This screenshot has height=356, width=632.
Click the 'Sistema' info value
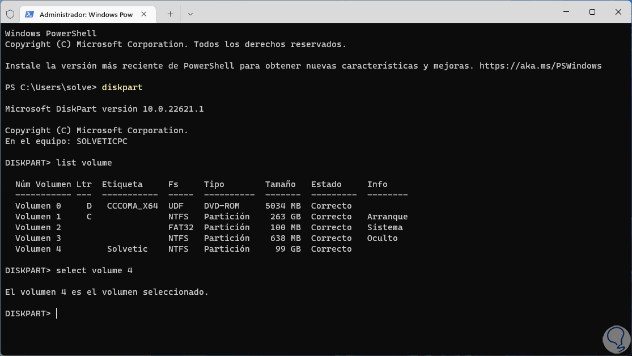tap(385, 227)
